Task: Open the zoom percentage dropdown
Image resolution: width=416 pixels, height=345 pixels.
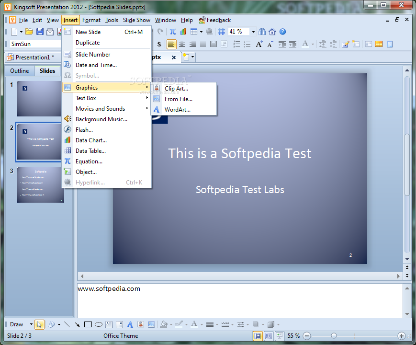Action: [253, 32]
